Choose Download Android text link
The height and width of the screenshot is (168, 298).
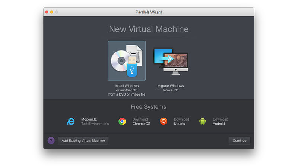pyautogui.click(x=220, y=122)
